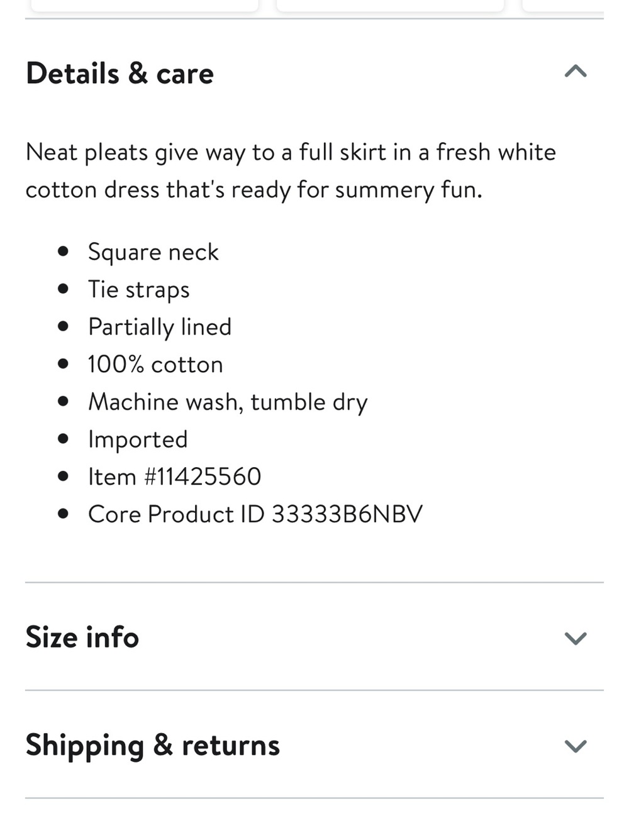Screen dimensions: 629x838
Task: Expand the Size info section heading
Action: tap(82, 637)
